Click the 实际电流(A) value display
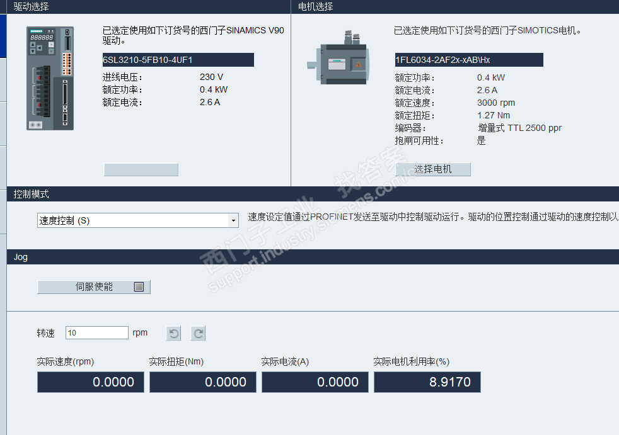 pos(315,382)
